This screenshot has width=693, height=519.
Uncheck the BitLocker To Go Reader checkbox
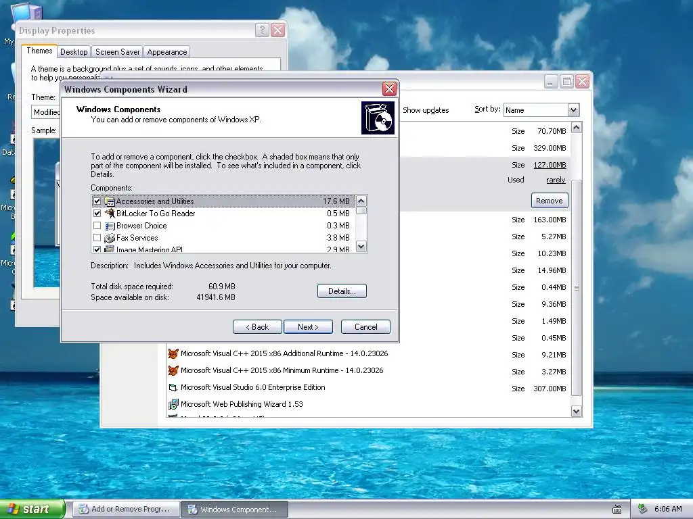pyautogui.click(x=97, y=213)
